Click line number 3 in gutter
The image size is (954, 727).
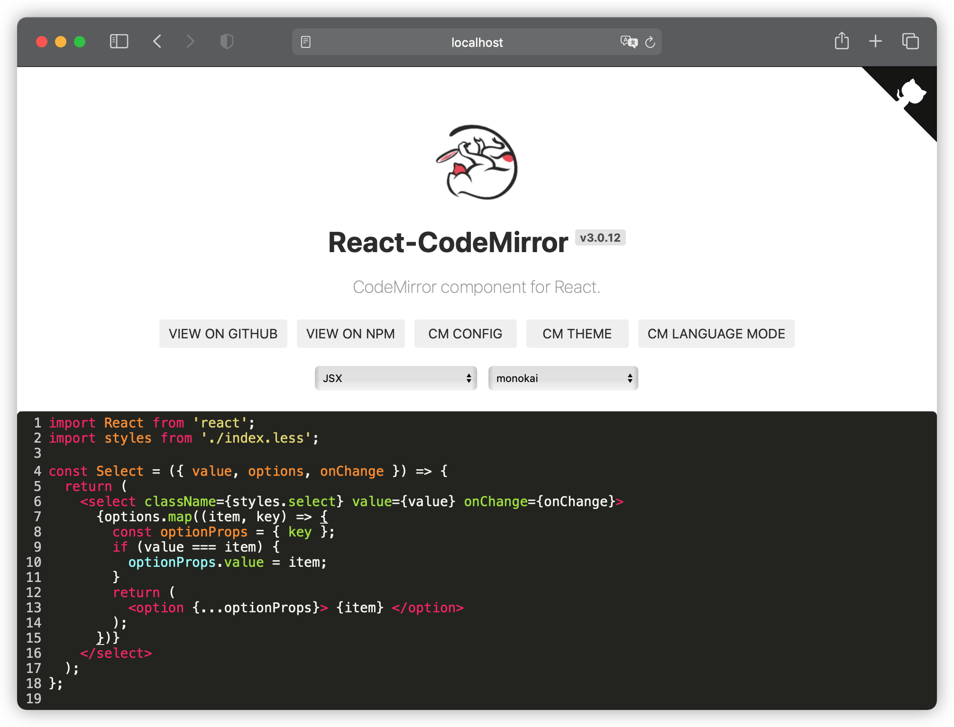(x=37, y=453)
